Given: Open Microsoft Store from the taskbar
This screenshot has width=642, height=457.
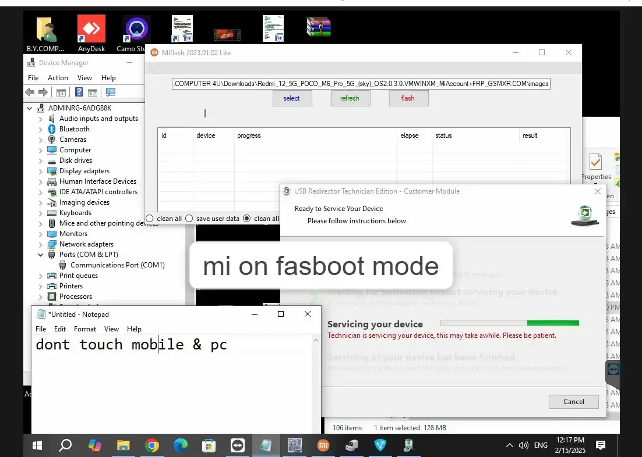Looking at the screenshot, I should 209,445.
